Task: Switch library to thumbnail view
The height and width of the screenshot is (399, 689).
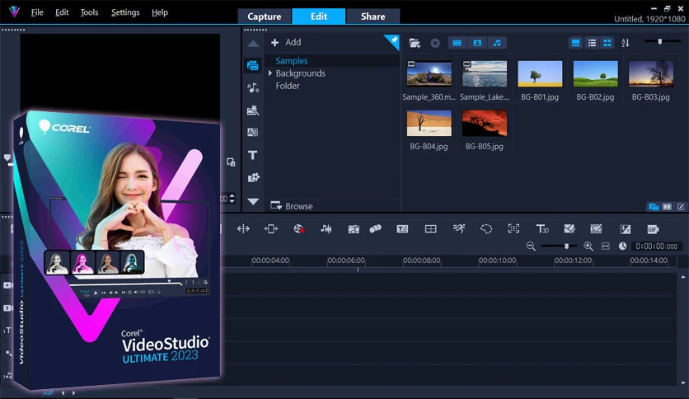Action: (607, 43)
